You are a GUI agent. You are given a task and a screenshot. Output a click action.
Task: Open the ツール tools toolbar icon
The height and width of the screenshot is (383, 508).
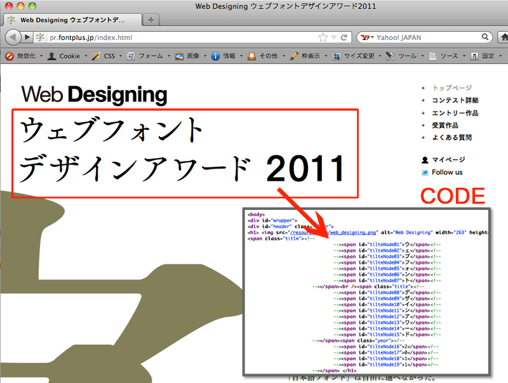[391, 56]
